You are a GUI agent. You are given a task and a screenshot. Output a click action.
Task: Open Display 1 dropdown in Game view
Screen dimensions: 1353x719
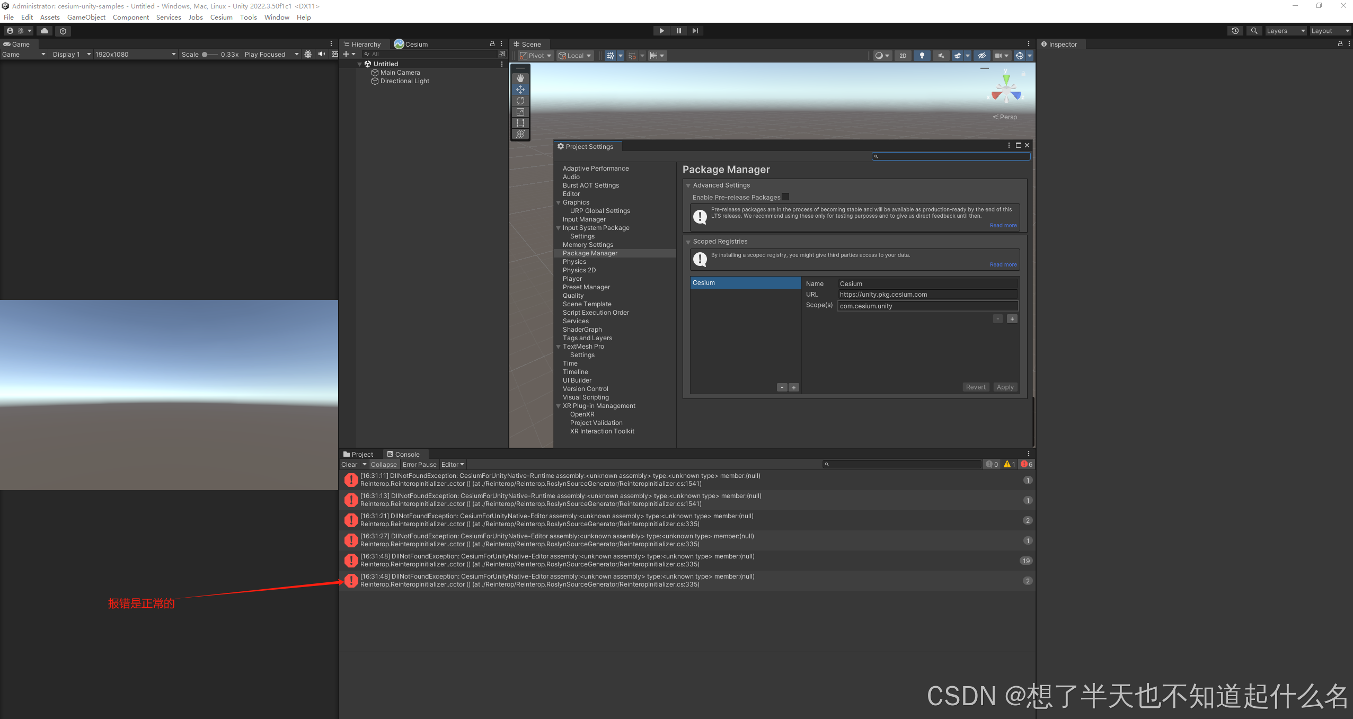click(72, 54)
